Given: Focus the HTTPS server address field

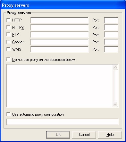Looking at the screenshot, I should tap(60, 28).
